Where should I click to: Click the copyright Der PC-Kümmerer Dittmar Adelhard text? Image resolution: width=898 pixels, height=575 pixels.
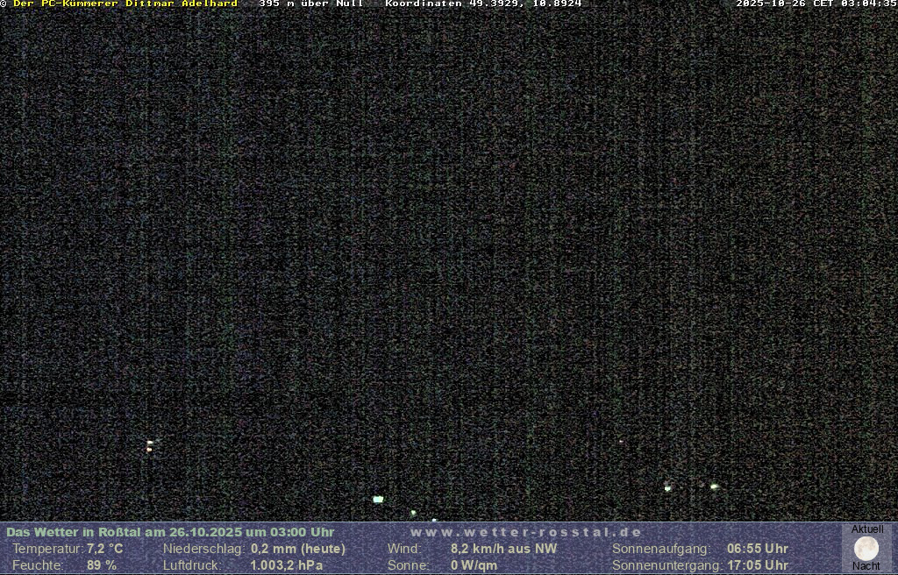pos(120,4)
